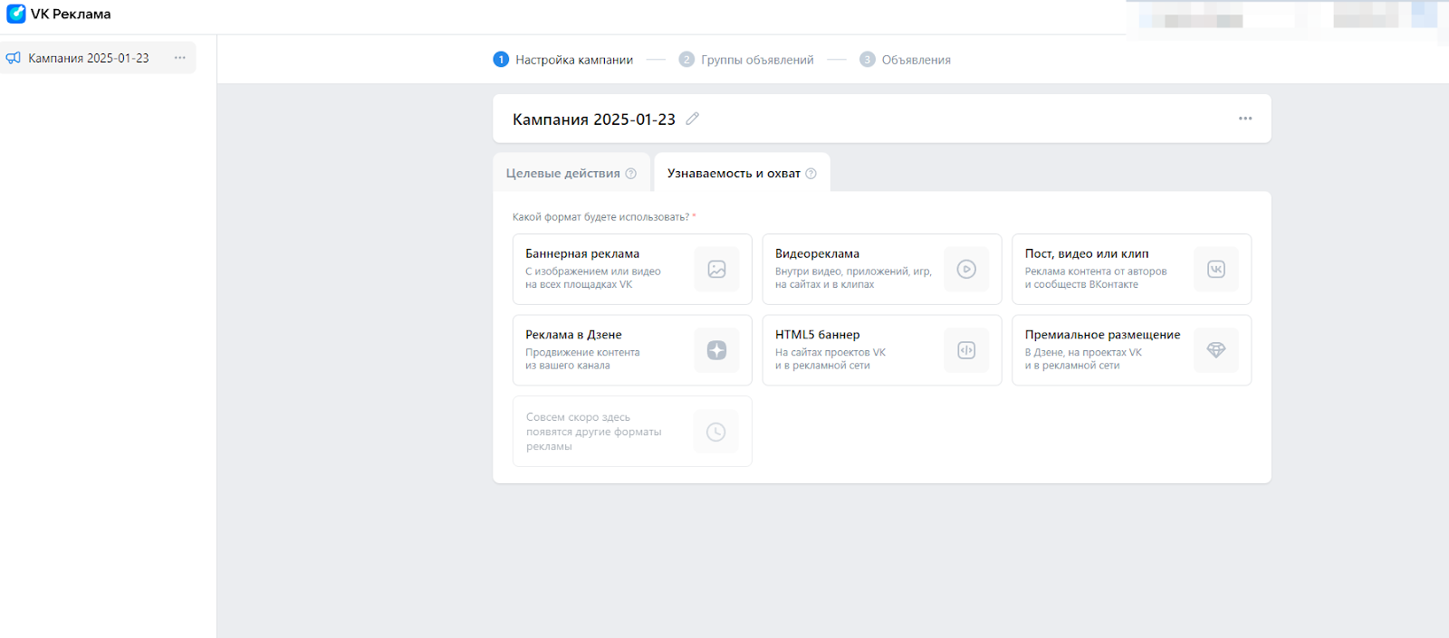Click the diamond icon in Премиальное размещение

pos(1215,350)
